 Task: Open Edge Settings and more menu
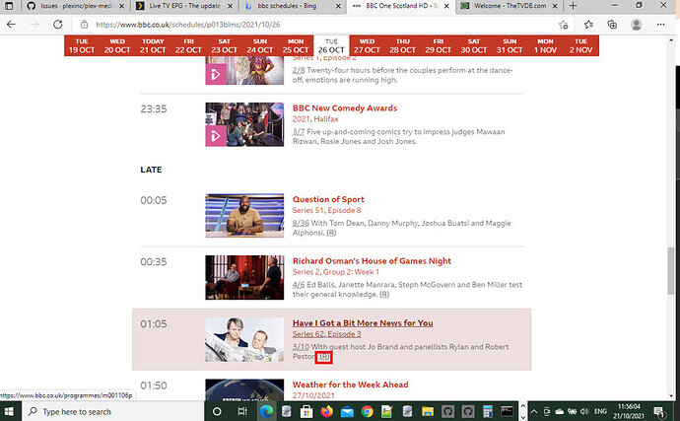click(x=660, y=25)
